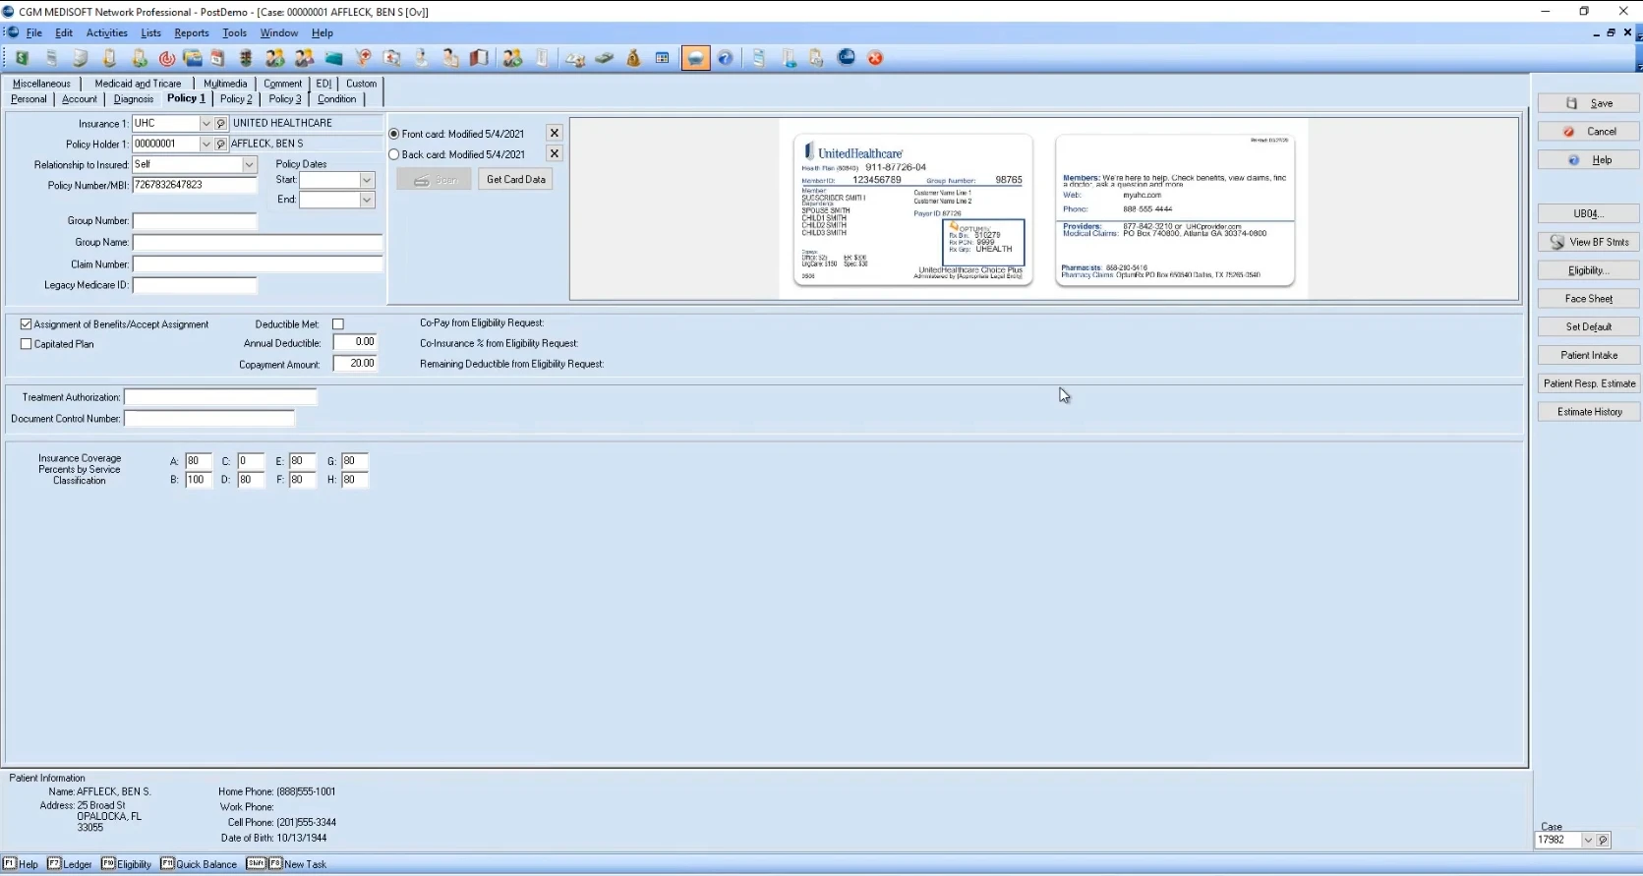Expand Relationship to Insured dropdown
Screen dimensions: 1643x876
click(249, 164)
